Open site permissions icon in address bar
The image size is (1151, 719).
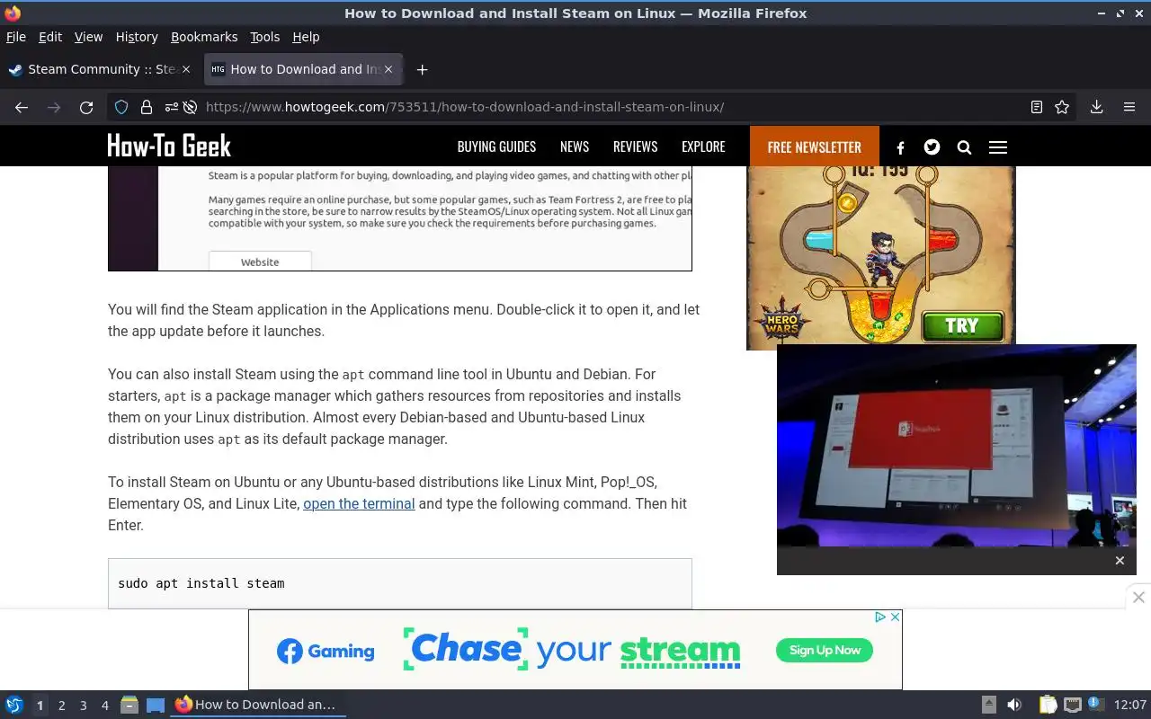click(x=170, y=107)
